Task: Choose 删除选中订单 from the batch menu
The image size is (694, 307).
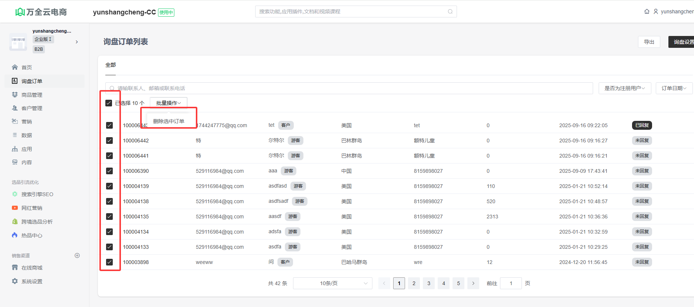Action: [x=169, y=121]
